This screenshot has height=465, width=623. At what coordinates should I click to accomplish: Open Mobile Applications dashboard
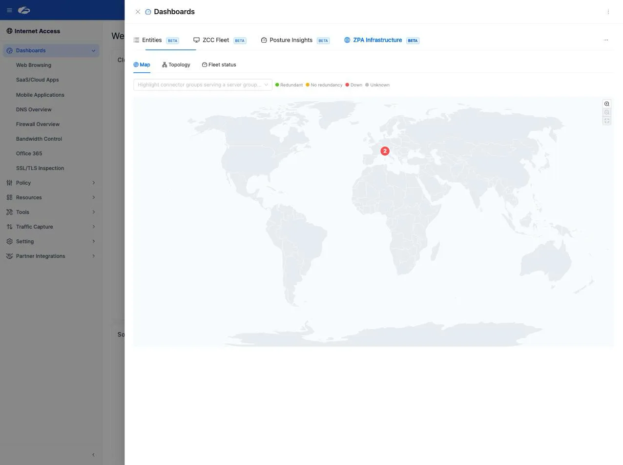(x=40, y=95)
